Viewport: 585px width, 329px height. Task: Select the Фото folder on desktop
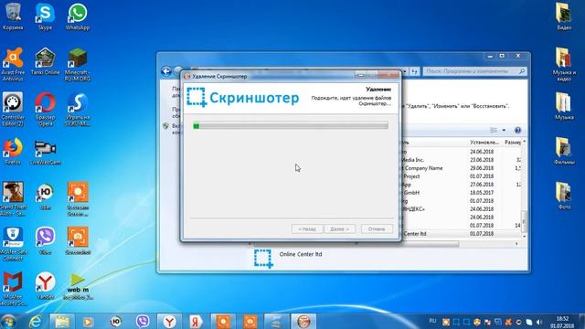564,196
